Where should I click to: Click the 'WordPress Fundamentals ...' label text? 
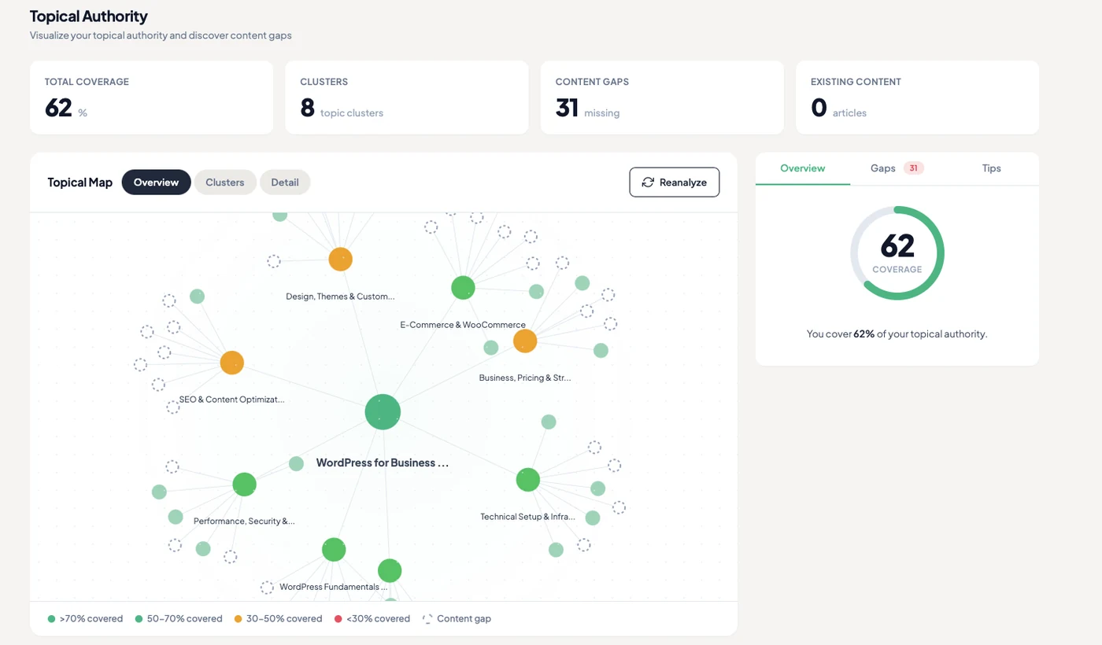coord(334,587)
